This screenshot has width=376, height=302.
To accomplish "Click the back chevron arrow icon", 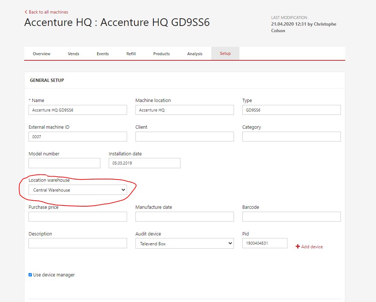I will click(x=26, y=12).
